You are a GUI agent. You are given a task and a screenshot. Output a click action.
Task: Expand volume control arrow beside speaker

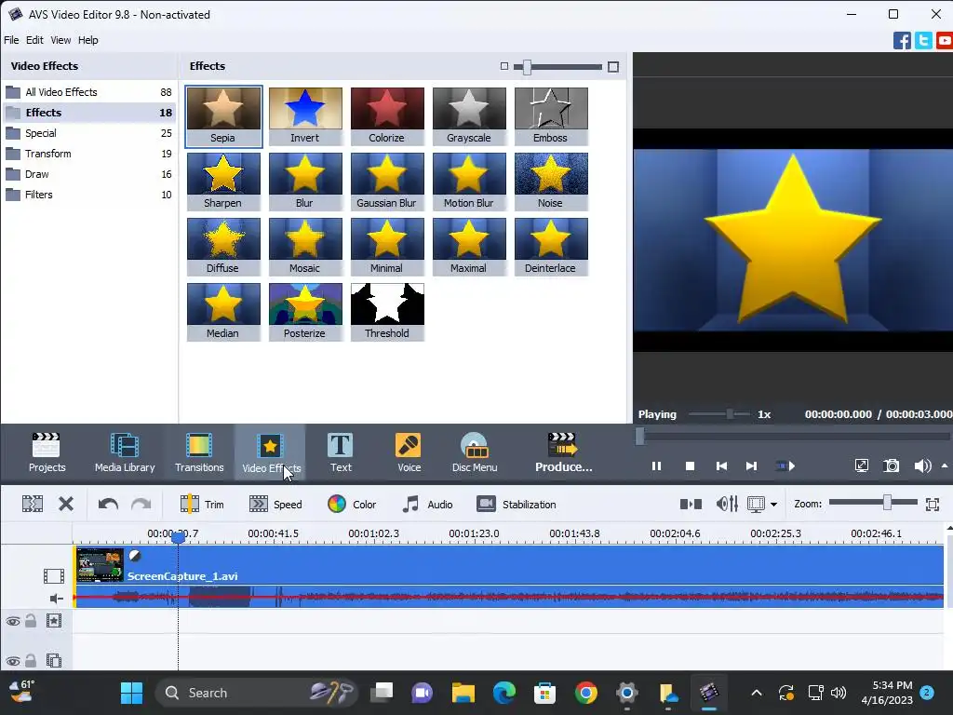[x=945, y=465]
